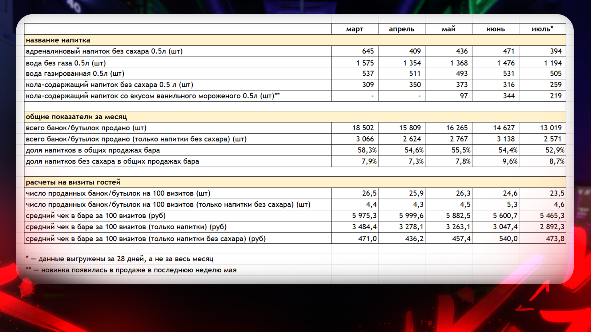
Task: Select the cell with value 3 138
Action: coord(496,139)
